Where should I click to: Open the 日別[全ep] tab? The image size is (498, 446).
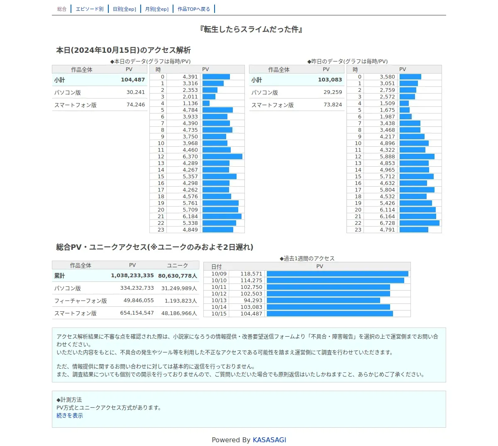(x=124, y=9)
